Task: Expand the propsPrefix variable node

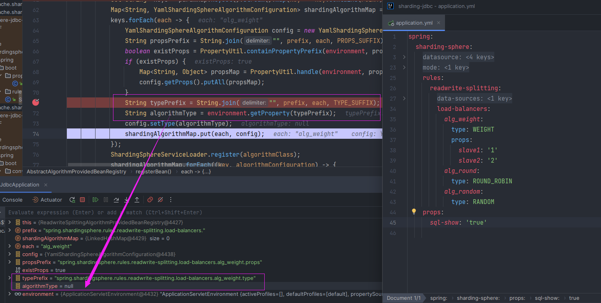Action: point(10,262)
